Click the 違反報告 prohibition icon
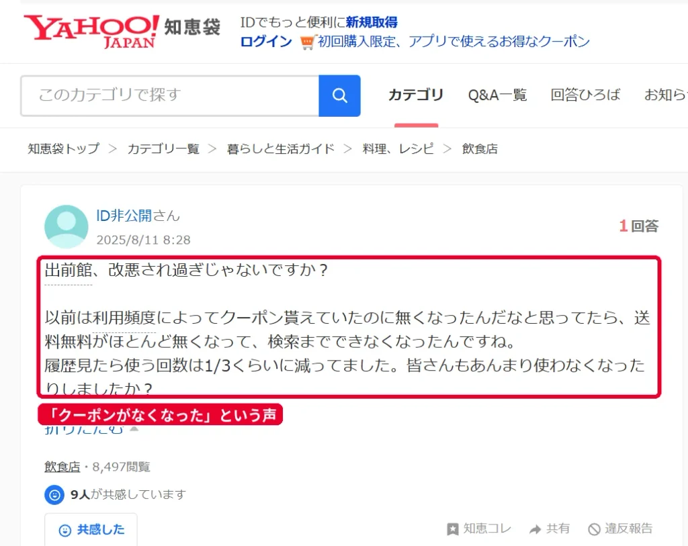Screen dimensions: 688x546 [594, 529]
